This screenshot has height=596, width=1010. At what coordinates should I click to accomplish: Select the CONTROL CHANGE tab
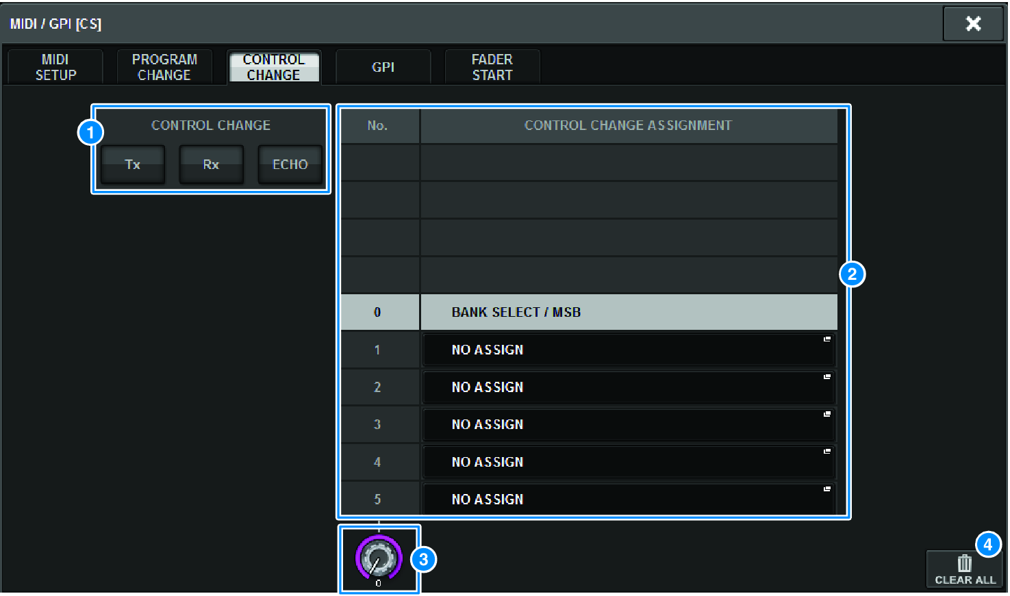[x=274, y=66]
